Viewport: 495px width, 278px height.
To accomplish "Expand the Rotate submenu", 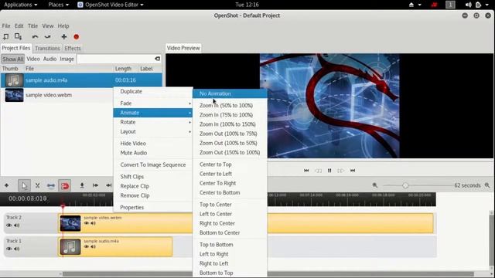I will tap(153, 122).
